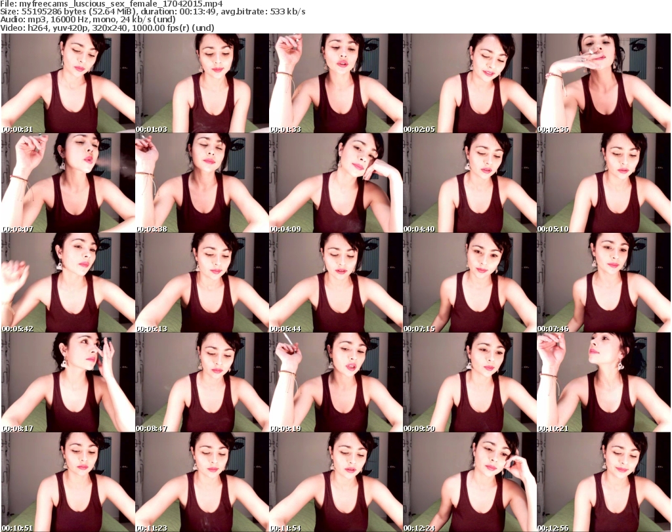
Task: Select the thumbnail stamped 00:06:44
Action: [x=336, y=283]
